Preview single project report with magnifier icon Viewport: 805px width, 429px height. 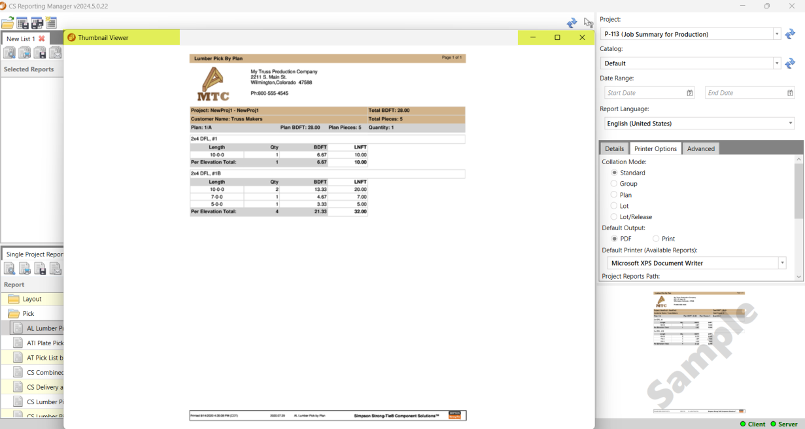point(9,268)
